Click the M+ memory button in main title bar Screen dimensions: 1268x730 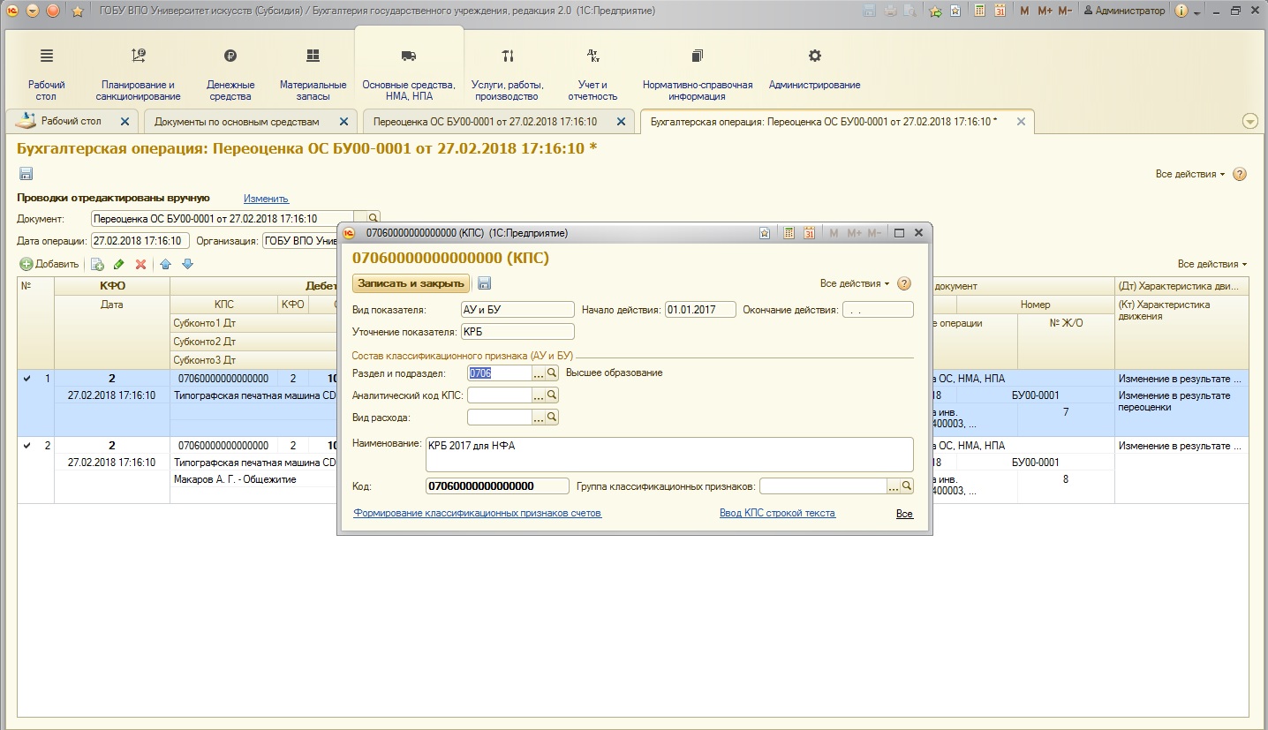[x=1045, y=11]
